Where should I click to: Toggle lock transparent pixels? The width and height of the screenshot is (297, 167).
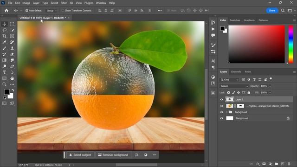coord(228,93)
